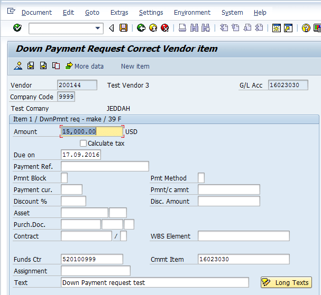Image resolution: width=321 pixels, height=295 pixels.
Task: Click the green checkmark Enter icon
Action: tap(17, 28)
